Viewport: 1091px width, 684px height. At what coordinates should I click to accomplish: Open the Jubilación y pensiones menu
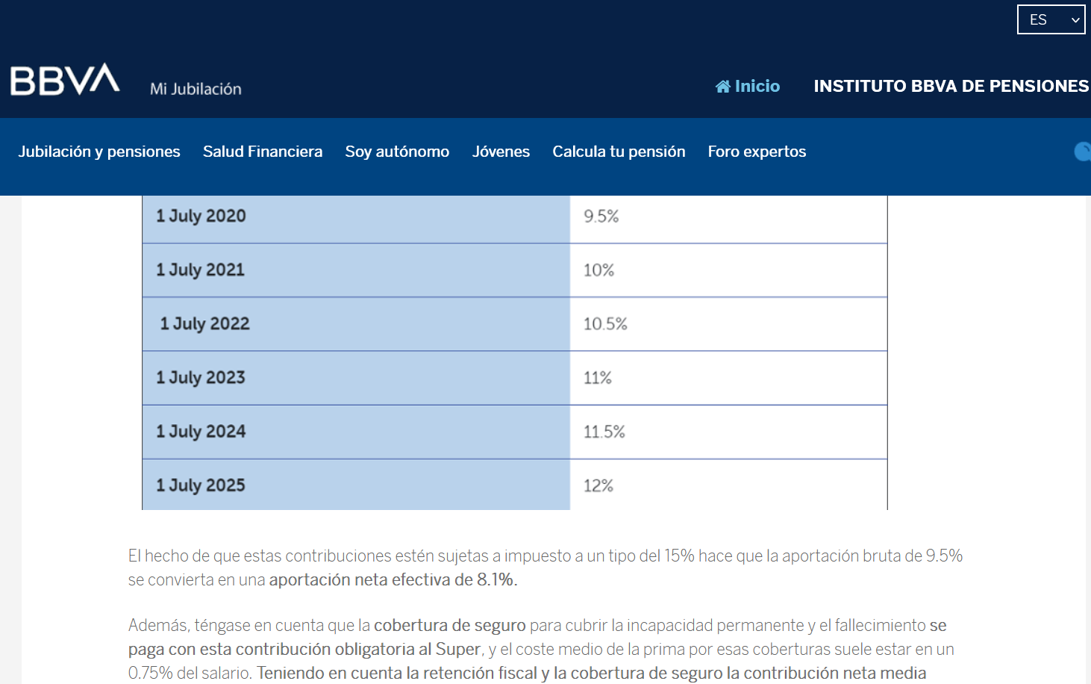[x=99, y=152]
